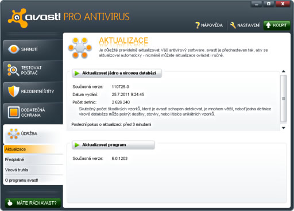
Task: Click the Testovat počítač magnifier icon
Action: (x=13, y=70)
